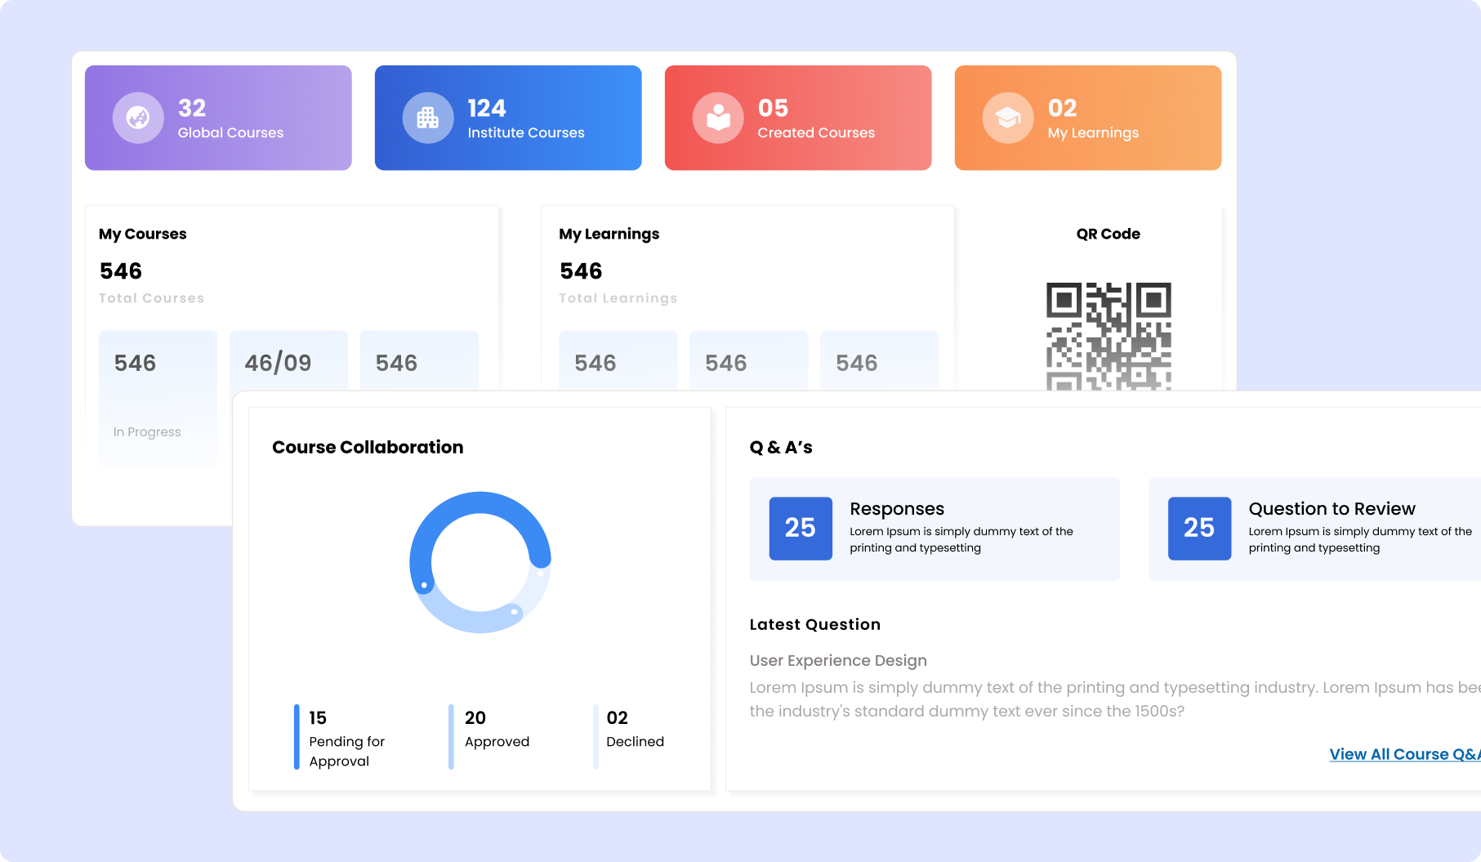Click the building icon on Institute Courses card
The image size is (1481, 862).
tap(428, 118)
